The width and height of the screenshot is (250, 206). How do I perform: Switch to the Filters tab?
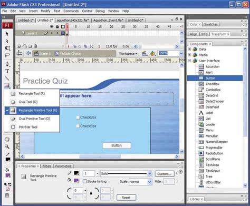point(47,166)
